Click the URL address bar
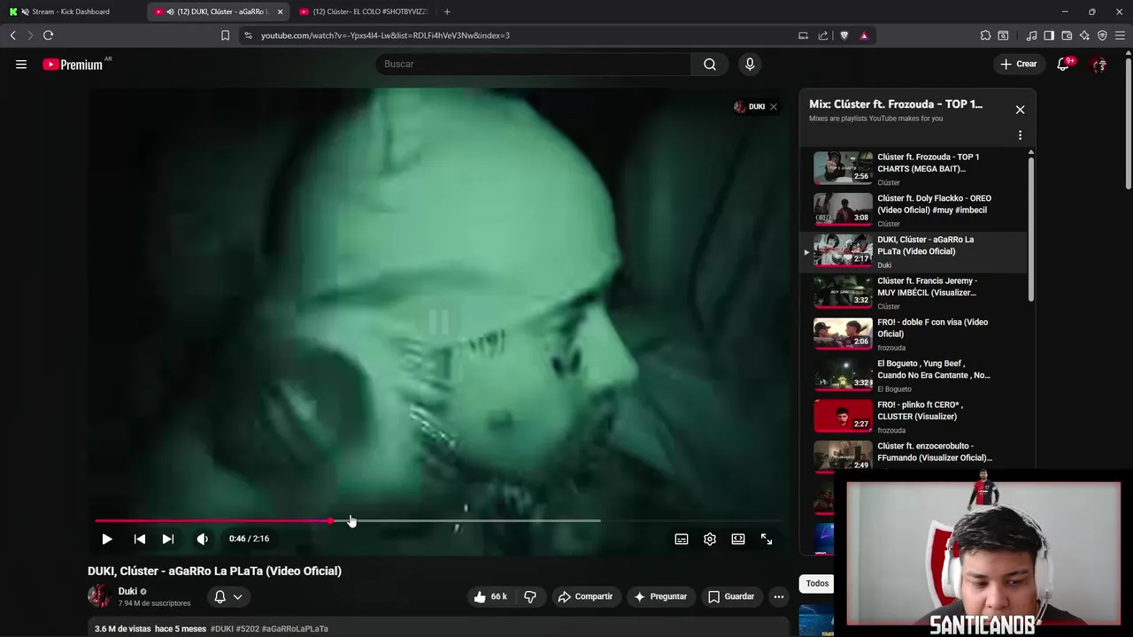Viewport: 1133px width, 637px height. pyautogui.click(x=522, y=35)
